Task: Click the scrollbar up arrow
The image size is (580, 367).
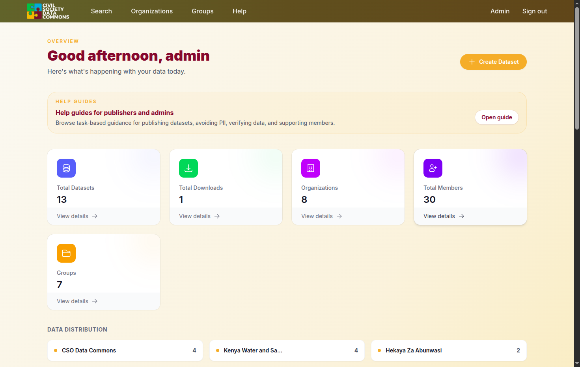Action: click(577, 3)
